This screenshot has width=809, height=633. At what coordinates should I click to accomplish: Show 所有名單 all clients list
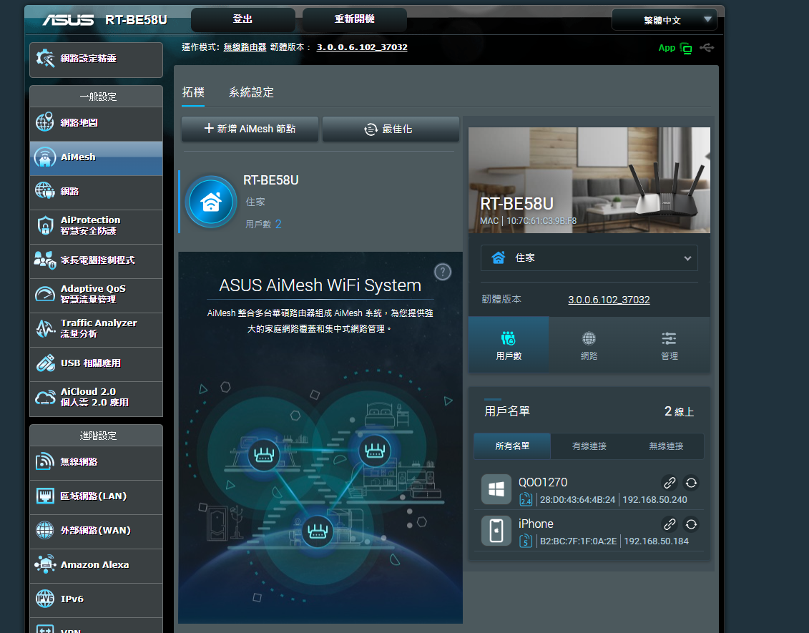click(512, 446)
